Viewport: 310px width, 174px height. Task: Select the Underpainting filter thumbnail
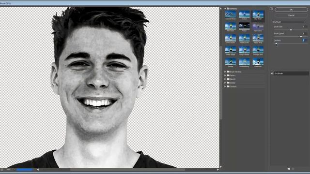click(x=244, y=62)
